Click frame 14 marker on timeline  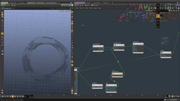76,95
